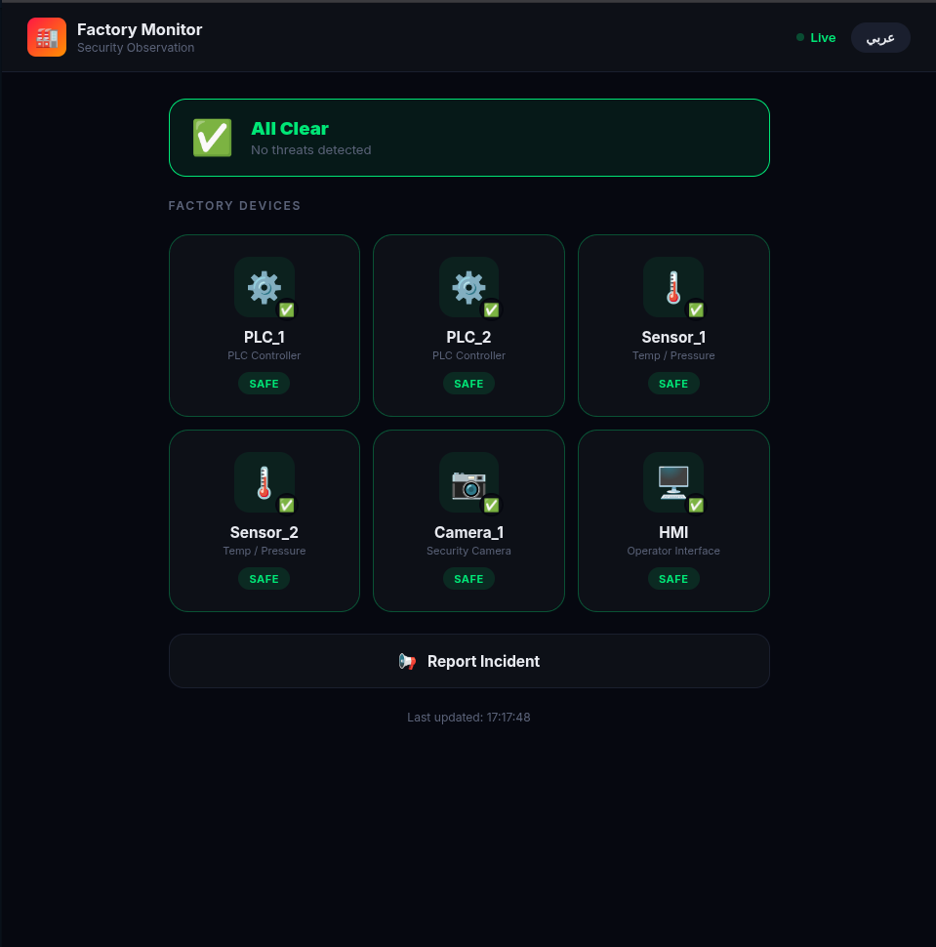Click the HMI computer monitor icon
Viewport: 936px width, 947px height.
[673, 482]
